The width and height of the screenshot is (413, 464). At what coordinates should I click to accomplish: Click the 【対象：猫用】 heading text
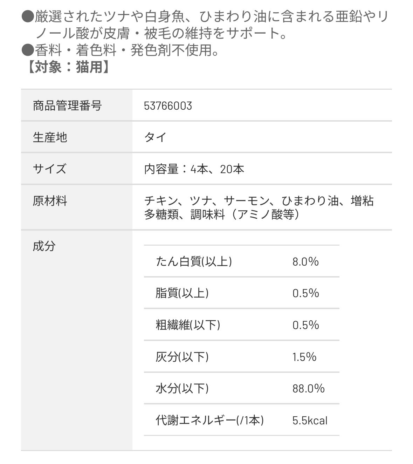click(x=68, y=67)
